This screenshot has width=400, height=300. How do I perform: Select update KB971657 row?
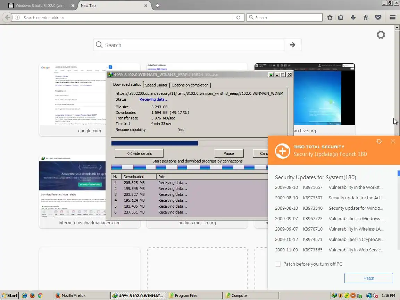(x=329, y=187)
